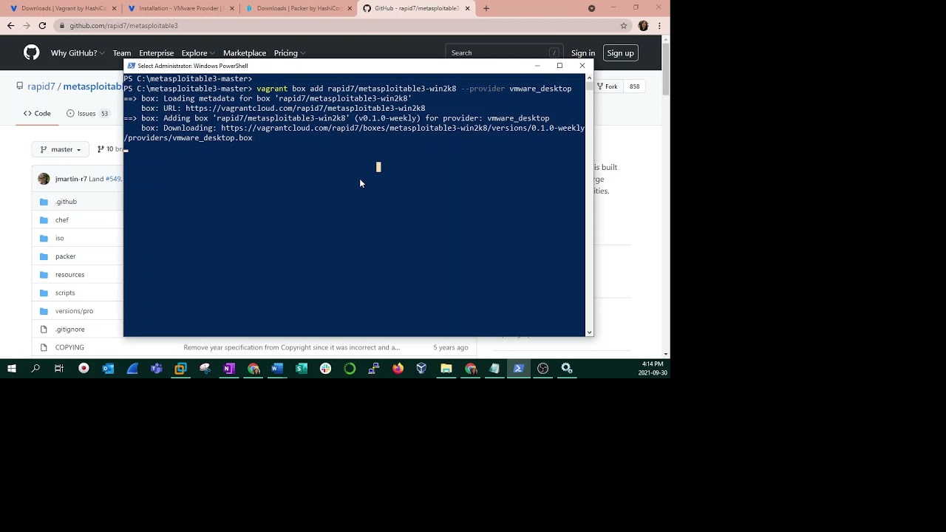Open rapid7 owner link
The height and width of the screenshot is (532, 946).
41,86
